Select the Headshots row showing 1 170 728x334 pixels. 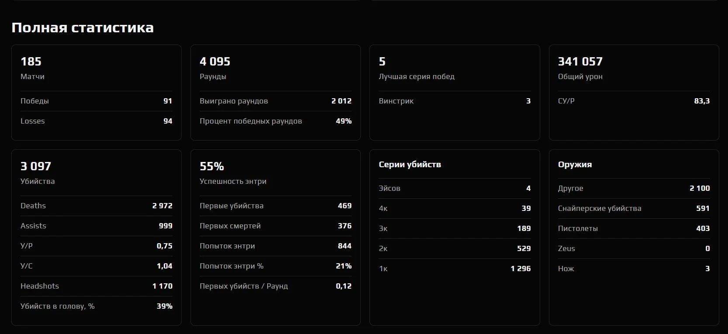96,286
